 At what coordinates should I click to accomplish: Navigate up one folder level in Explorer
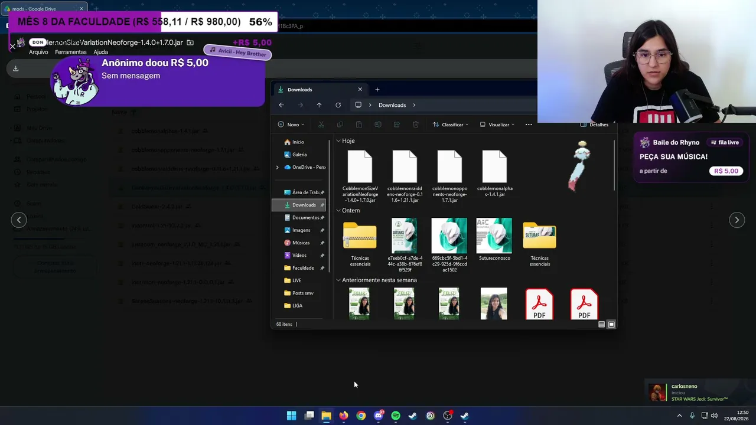click(319, 105)
